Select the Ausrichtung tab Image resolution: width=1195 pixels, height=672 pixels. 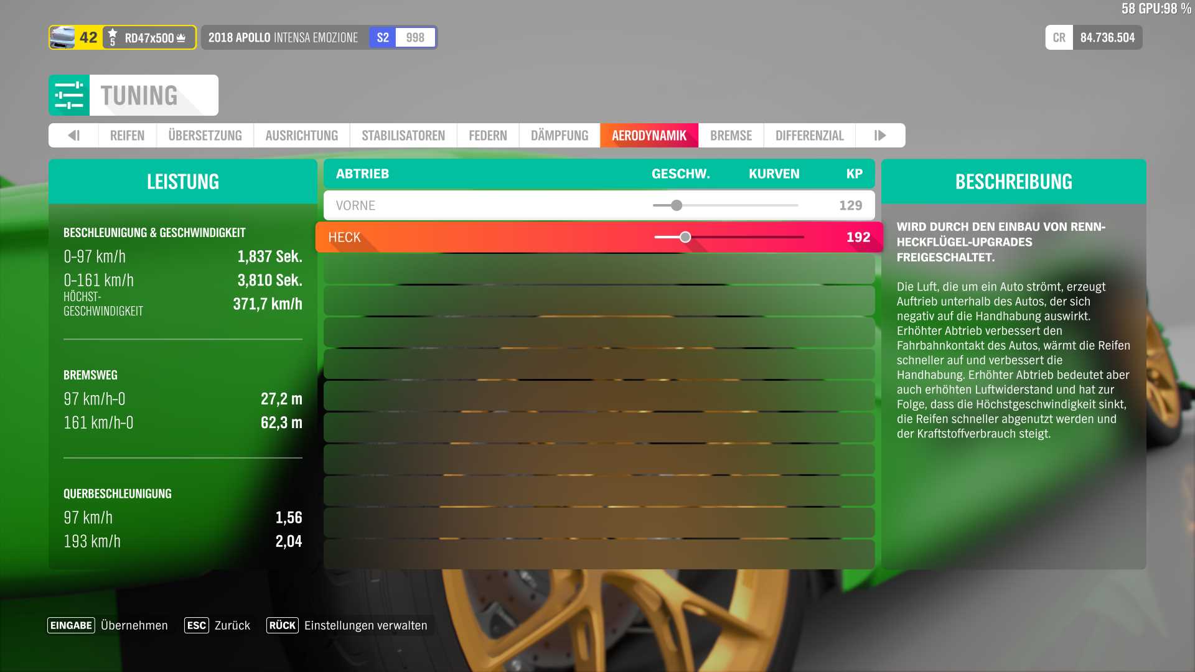pos(301,136)
